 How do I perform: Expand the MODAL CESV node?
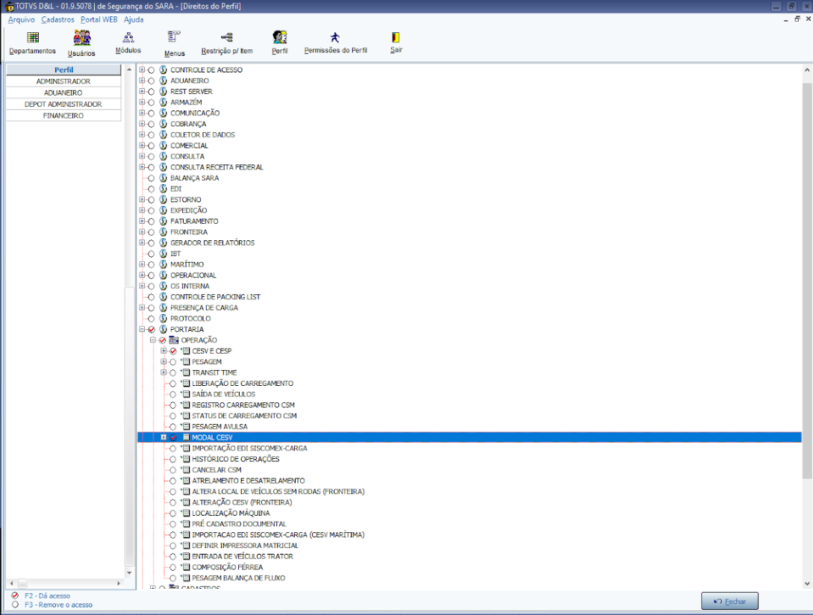tap(163, 437)
